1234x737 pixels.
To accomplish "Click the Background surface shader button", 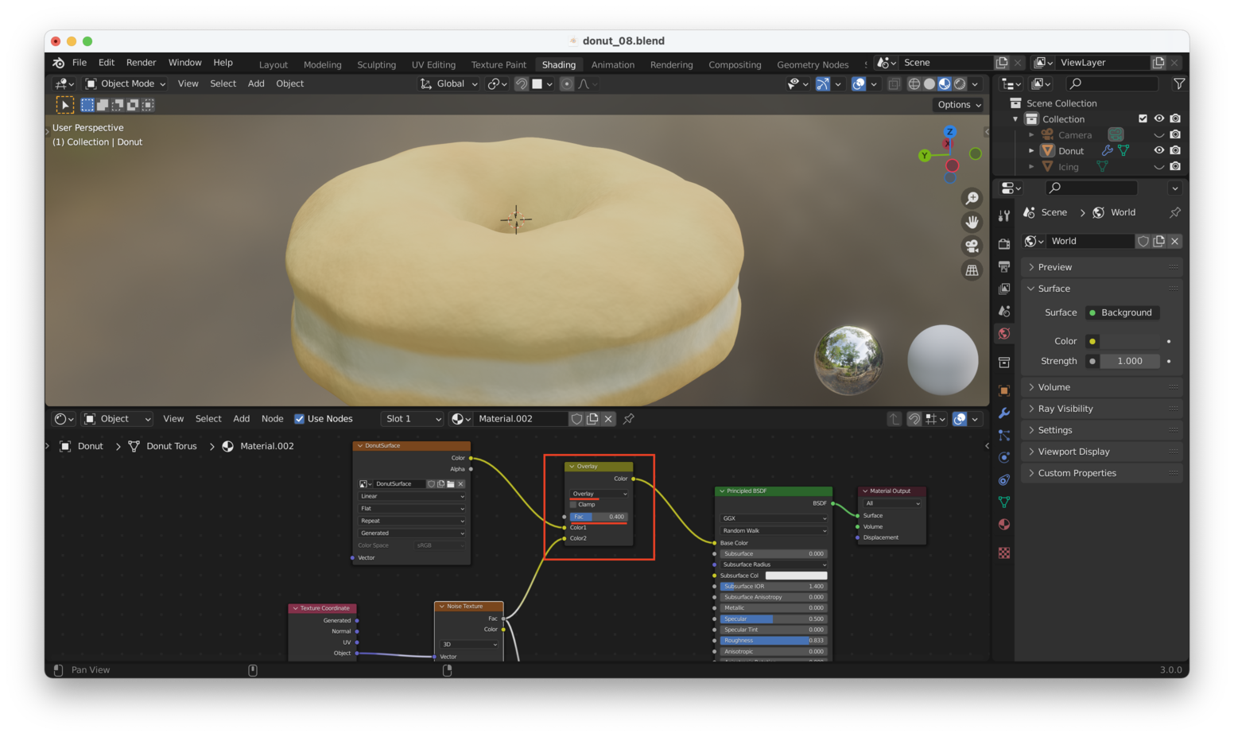I will coord(1126,312).
